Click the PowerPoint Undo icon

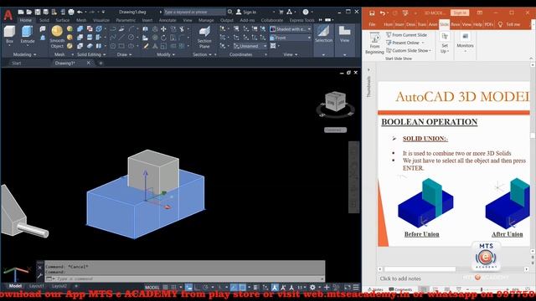pyautogui.click(x=382, y=13)
